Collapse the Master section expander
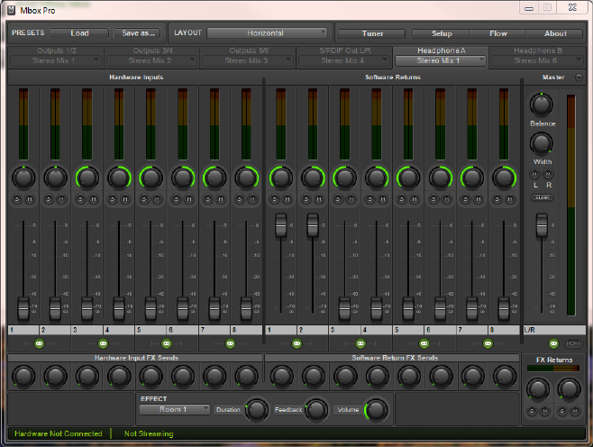Viewport: 593px width, 447px height. pyautogui.click(x=579, y=78)
